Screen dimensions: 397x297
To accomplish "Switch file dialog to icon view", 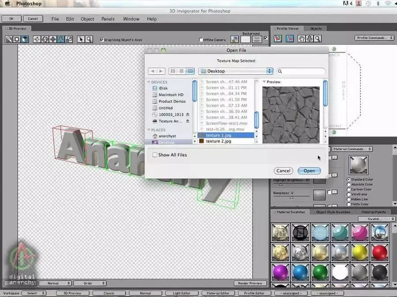I will pos(173,71).
